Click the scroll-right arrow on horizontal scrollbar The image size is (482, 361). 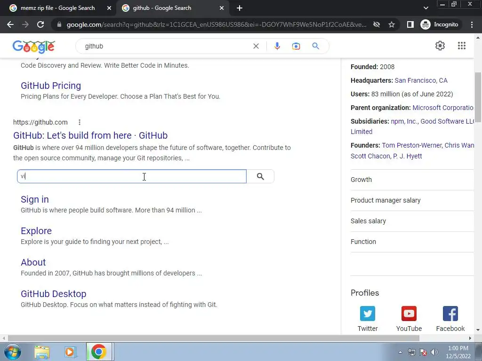tap(470, 338)
